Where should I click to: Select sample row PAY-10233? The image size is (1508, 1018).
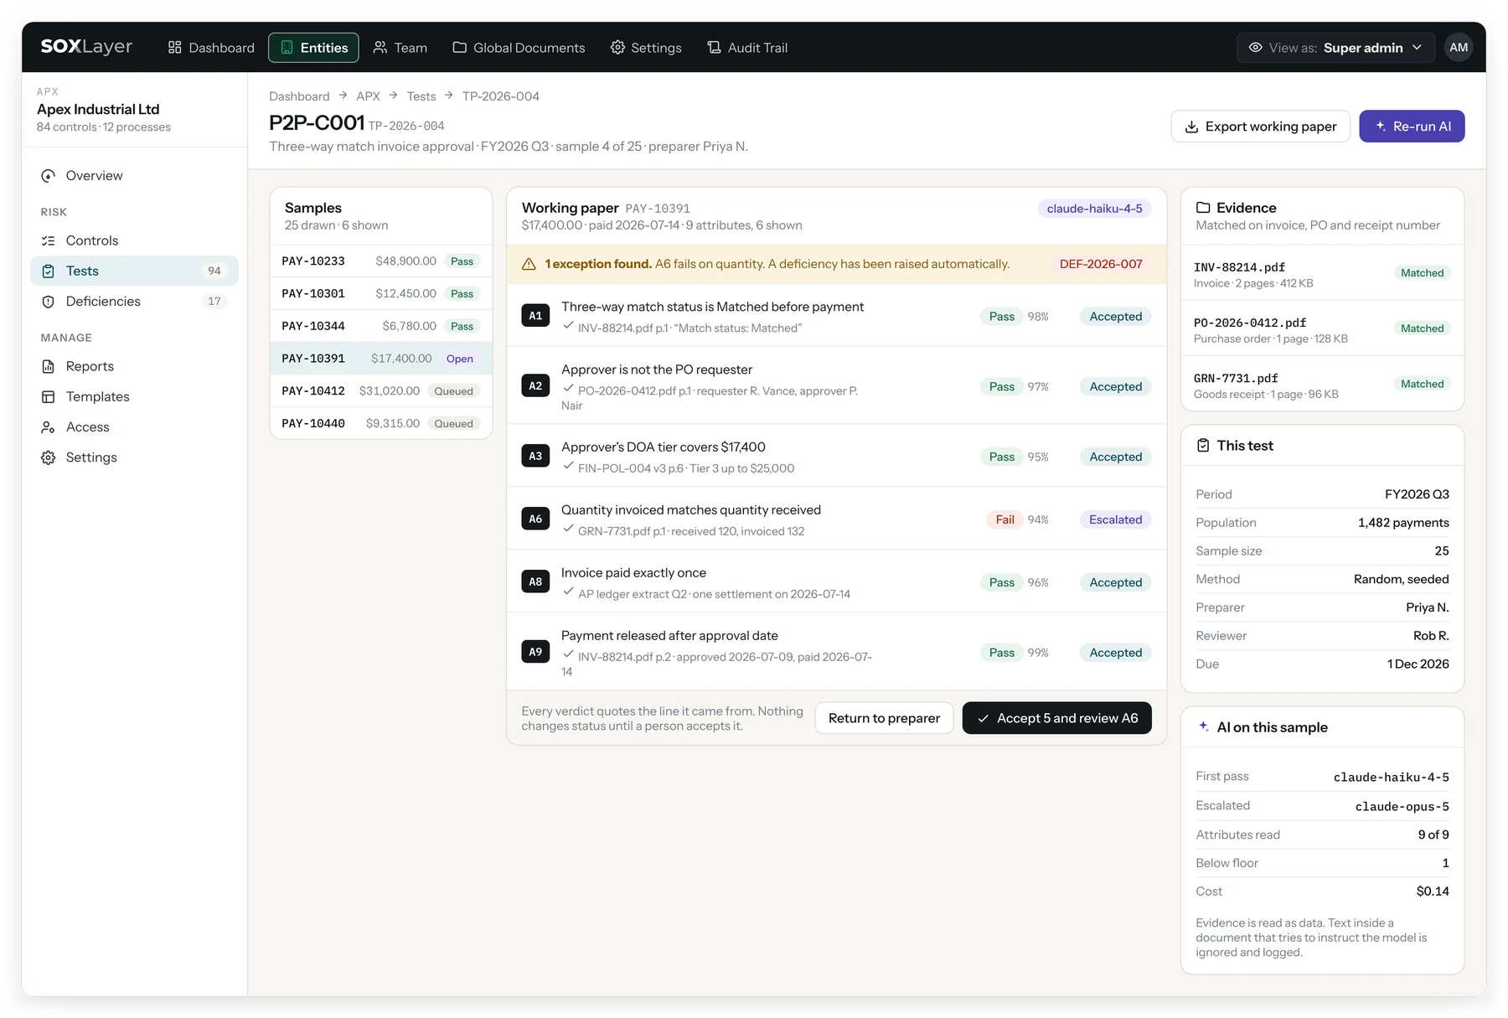381,261
